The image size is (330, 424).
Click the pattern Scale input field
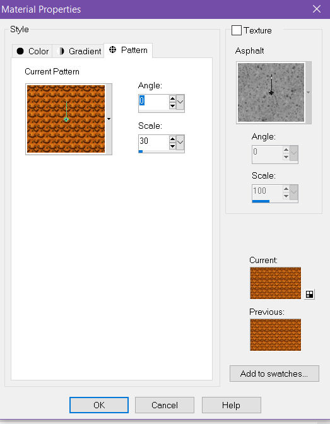coord(153,142)
